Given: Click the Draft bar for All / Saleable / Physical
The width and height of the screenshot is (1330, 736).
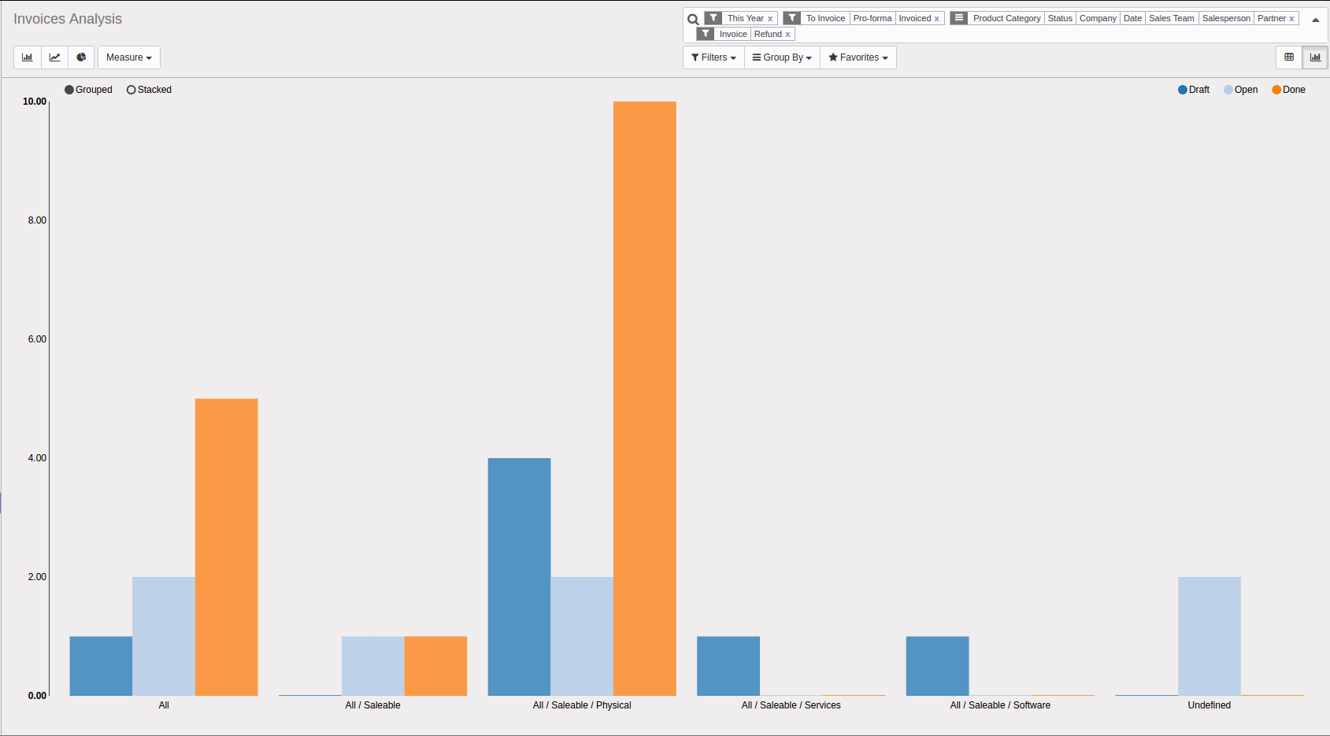Looking at the screenshot, I should [519, 577].
